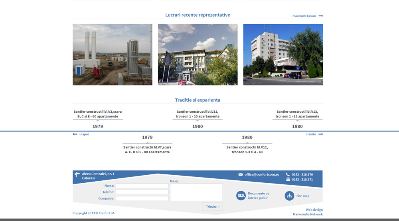The image size is (399, 221).
Task: Click the office@confortcom.ro email link
Action: pyautogui.click(x=262, y=174)
